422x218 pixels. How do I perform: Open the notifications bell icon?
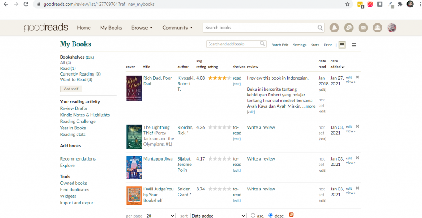pyautogui.click(x=334, y=28)
